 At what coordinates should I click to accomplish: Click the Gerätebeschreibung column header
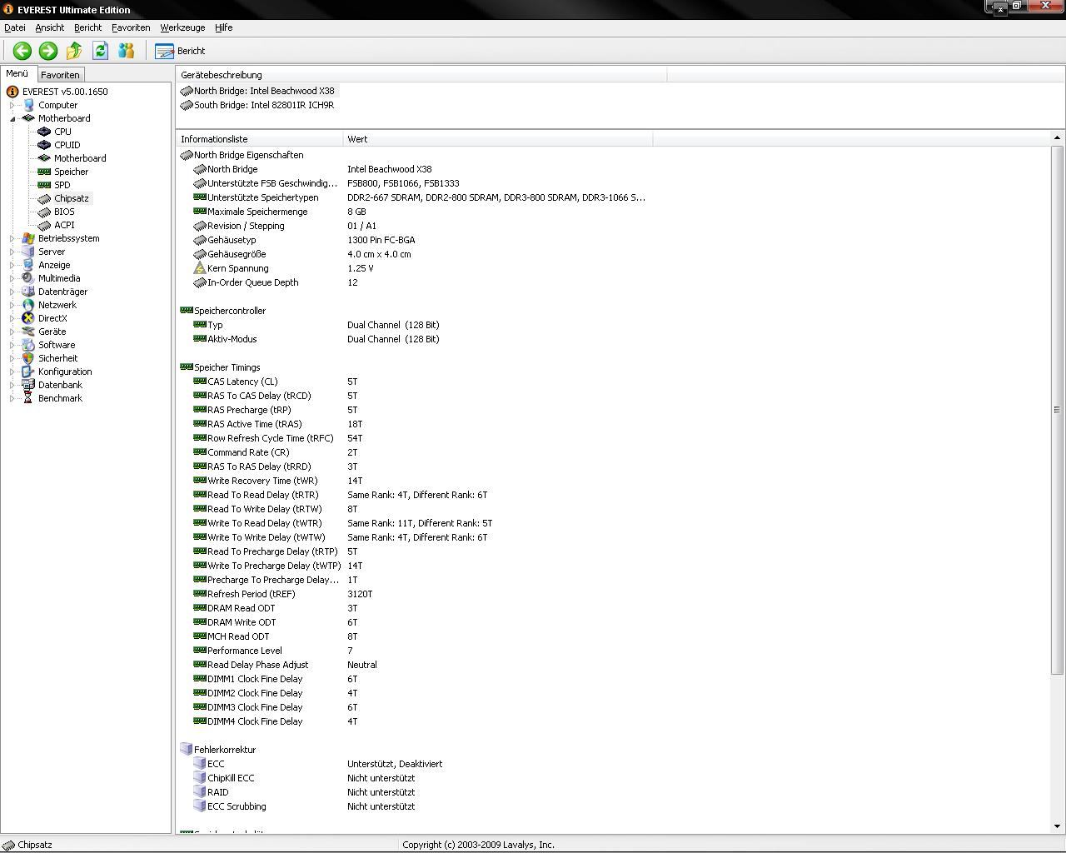coord(421,75)
